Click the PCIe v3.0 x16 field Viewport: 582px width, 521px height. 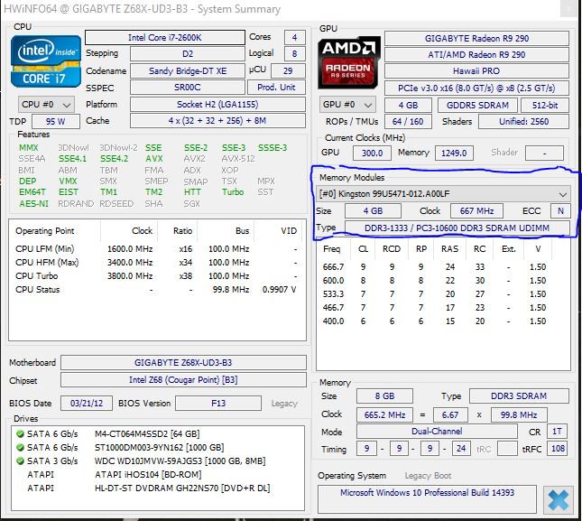[476, 88]
